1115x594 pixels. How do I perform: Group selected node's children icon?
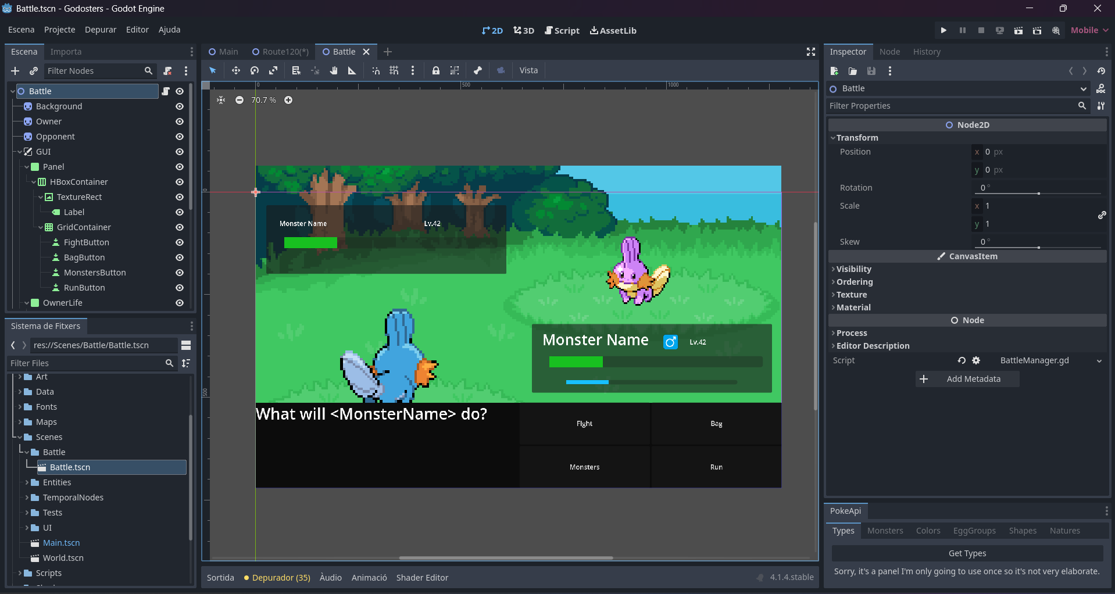point(455,70)
